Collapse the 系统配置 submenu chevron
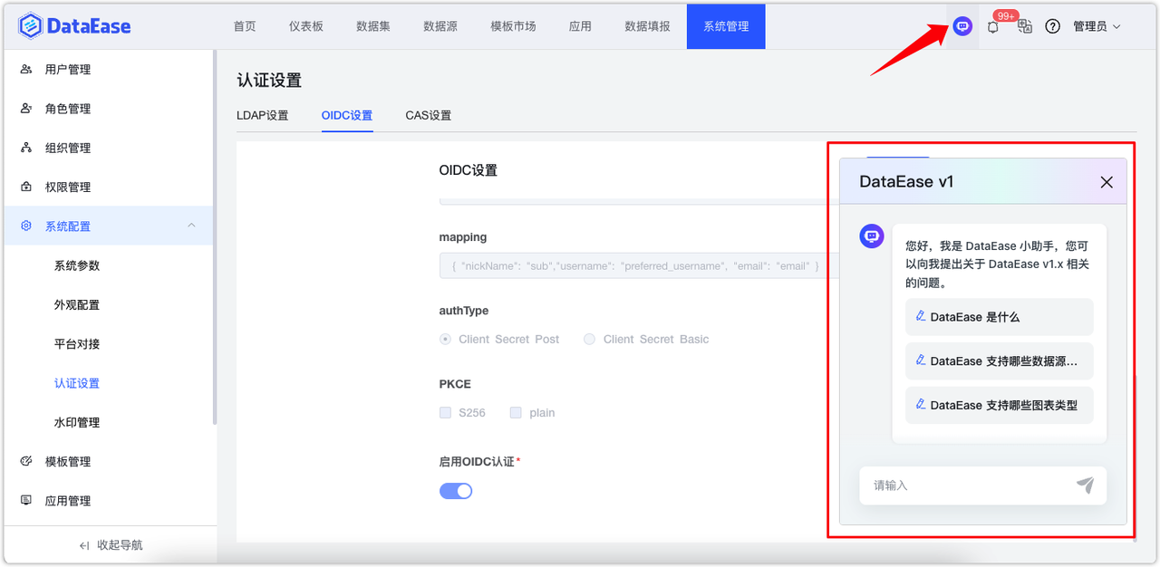Screen dimensions: 1160x567 191,226
